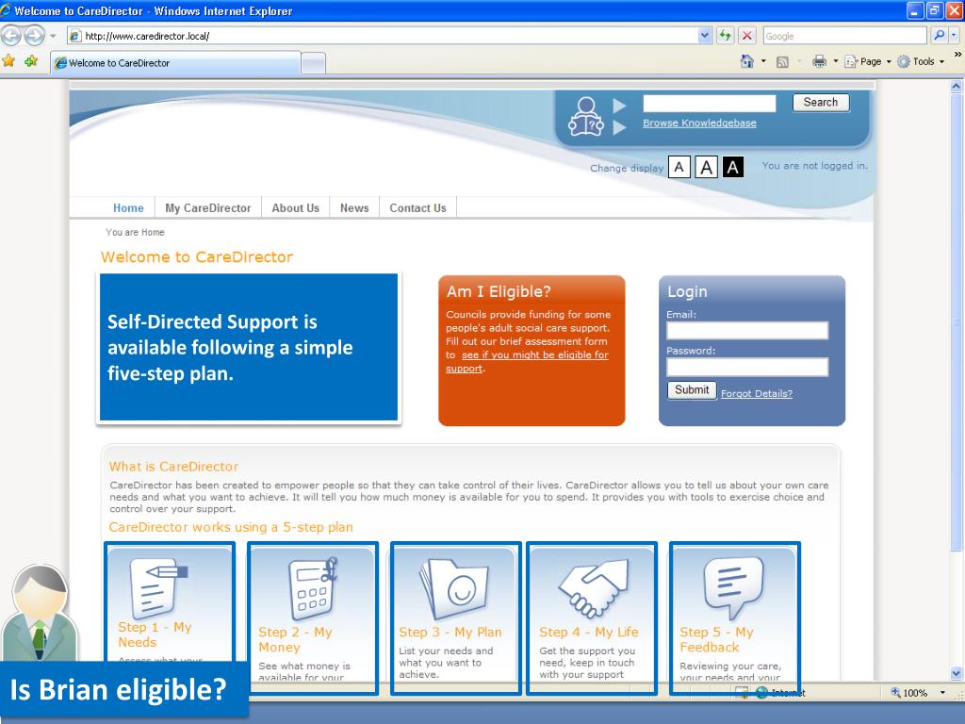Open the Step 3 - My Plan link
The width and height of the screenshot is (965, 724).
[450, 633]
